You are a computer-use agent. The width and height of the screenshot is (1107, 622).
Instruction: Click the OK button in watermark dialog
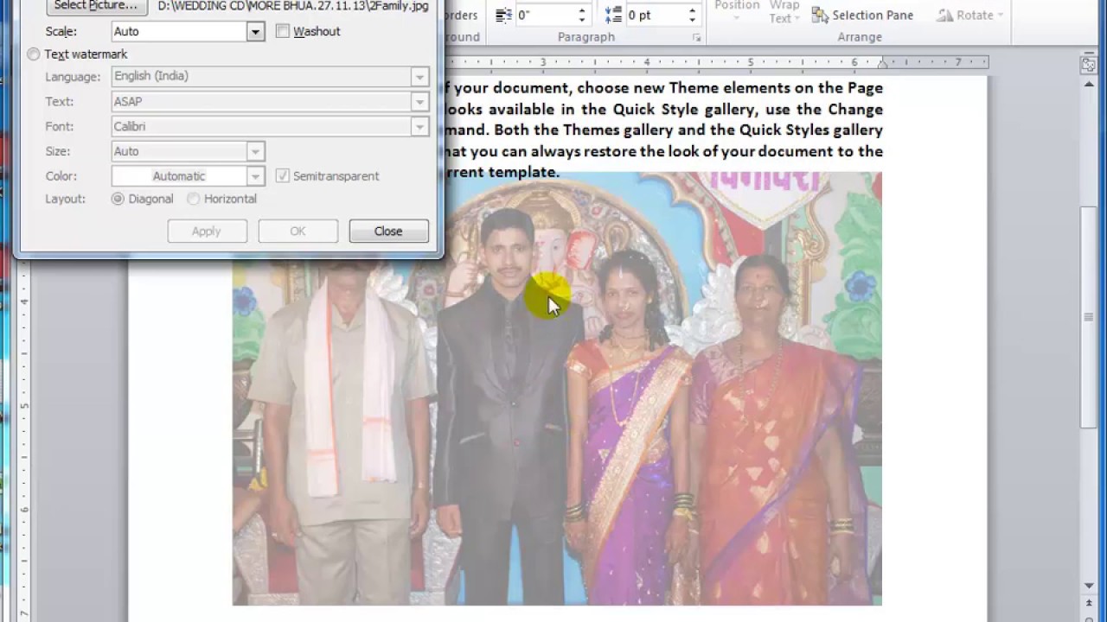(298, 232)
